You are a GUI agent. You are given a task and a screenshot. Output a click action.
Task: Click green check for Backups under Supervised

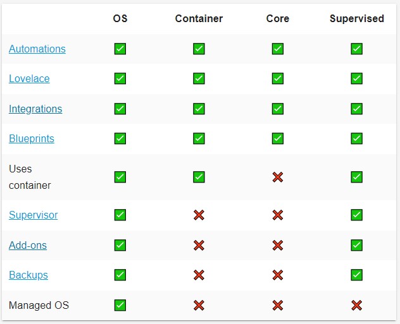coord(356,275)
